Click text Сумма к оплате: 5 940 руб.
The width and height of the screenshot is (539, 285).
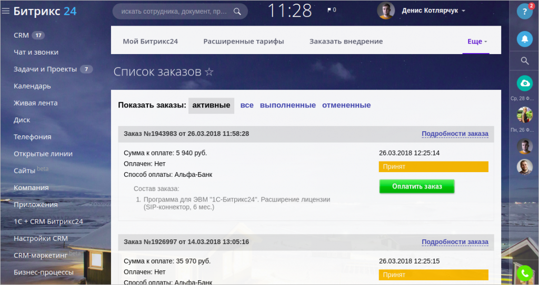click(x=165, y=153)
